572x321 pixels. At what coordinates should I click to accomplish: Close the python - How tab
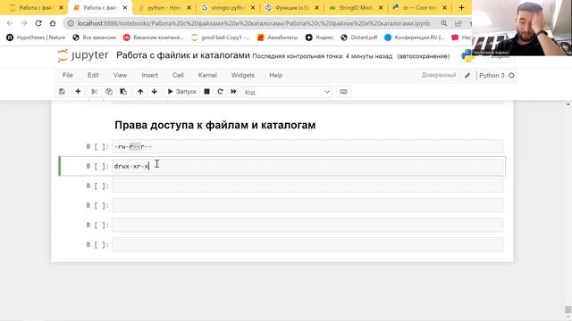coord(189,8)
